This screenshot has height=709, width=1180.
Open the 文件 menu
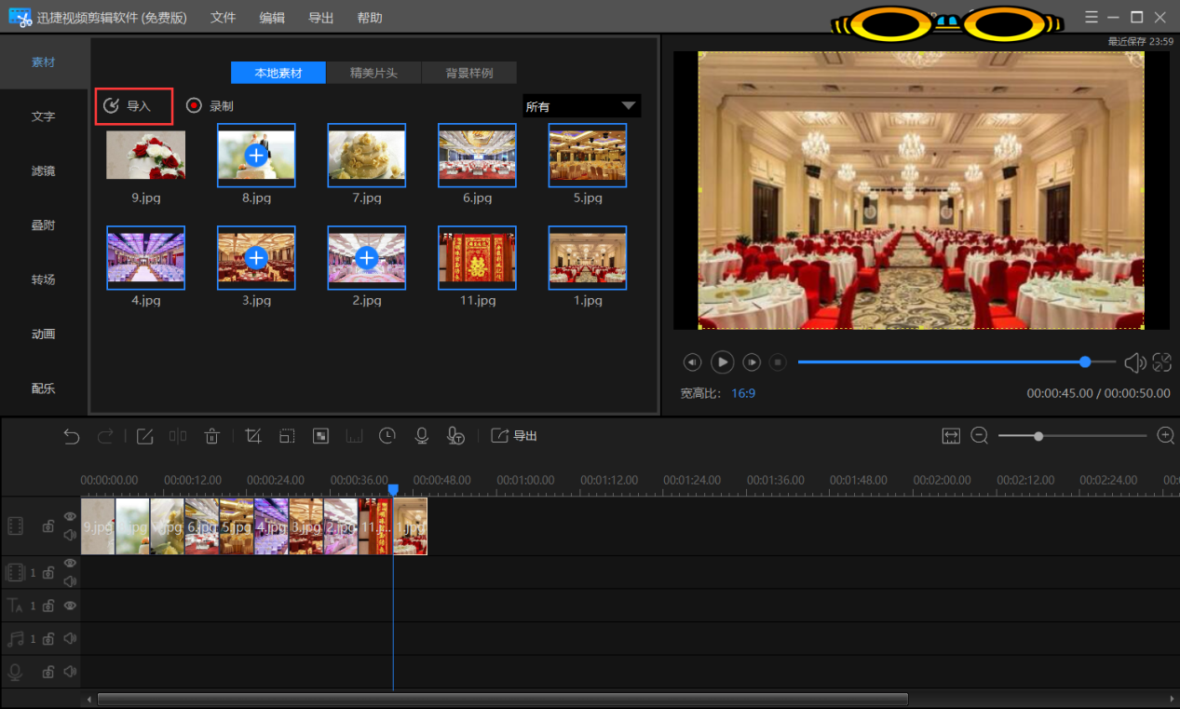224,18
